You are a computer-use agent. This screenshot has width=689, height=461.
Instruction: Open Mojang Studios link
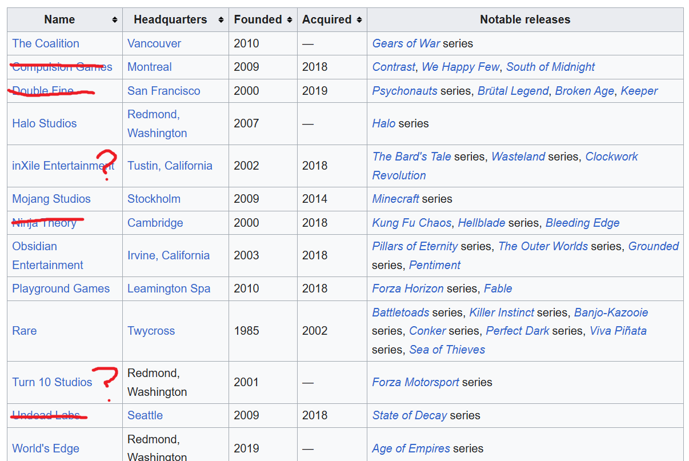51,199
